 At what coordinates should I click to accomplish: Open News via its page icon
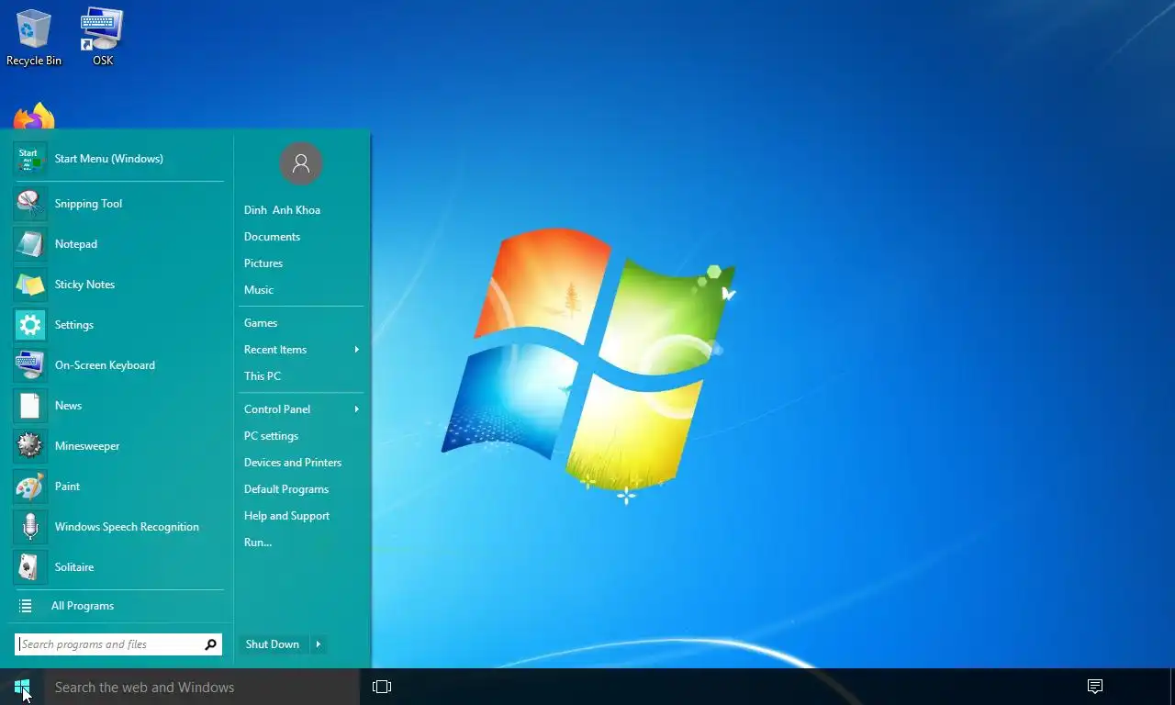29,406
